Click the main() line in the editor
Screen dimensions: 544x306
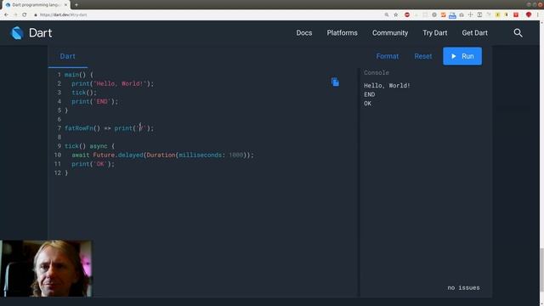[x=79, y=75]
